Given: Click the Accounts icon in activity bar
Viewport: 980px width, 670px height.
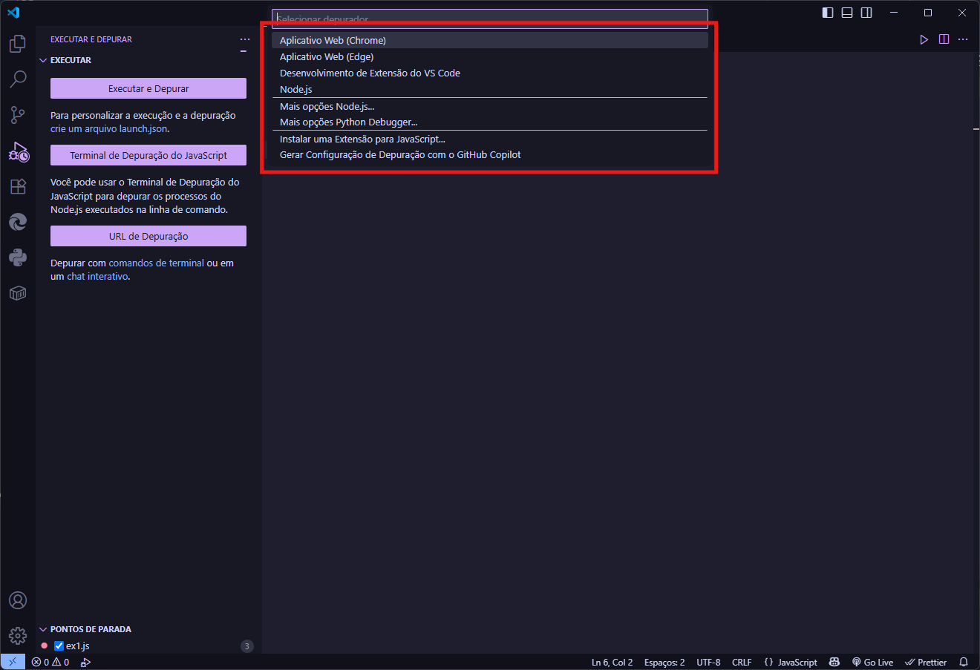Looking at the screenshot, I should click(18, 600).
